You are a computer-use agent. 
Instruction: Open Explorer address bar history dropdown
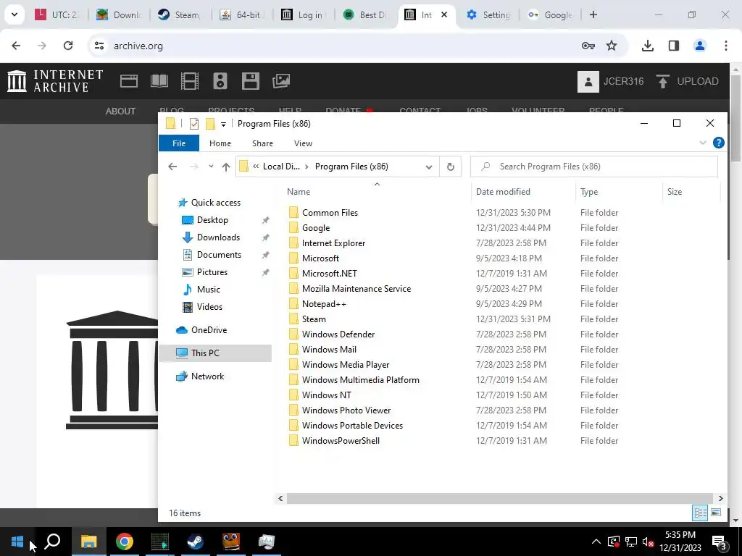(429, 167)
